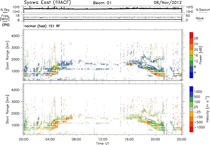Click the "Syowa East (fitACF)" plot title
This screenshot has width=210, height=145.
pos(48,3)
